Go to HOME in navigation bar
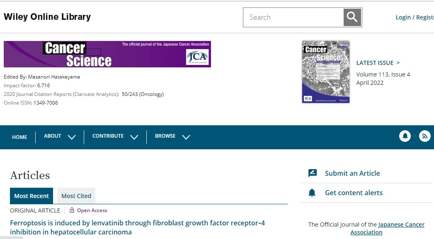The image size is (434, 239). point(19,137)
